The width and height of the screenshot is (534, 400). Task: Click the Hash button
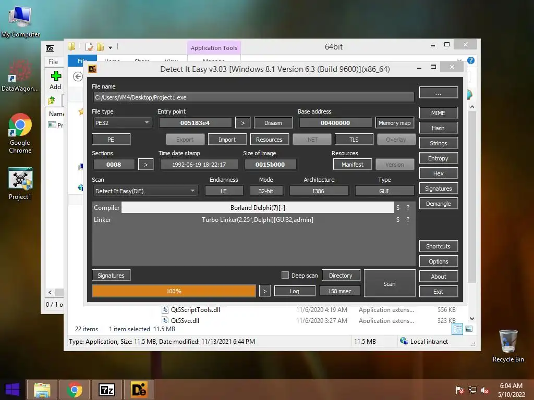(x=438, y=128)
